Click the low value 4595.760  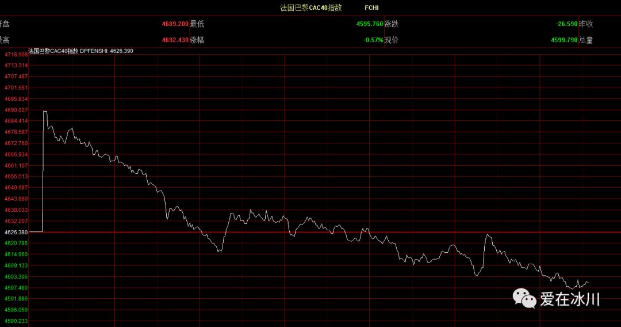(x=370, y=24)
